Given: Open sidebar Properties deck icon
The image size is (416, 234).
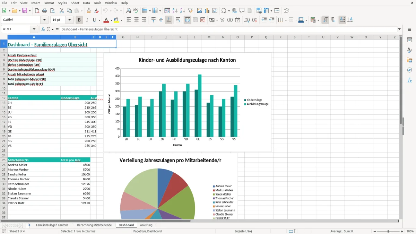Looking at the screenshot, I should [x=409, y=40].
